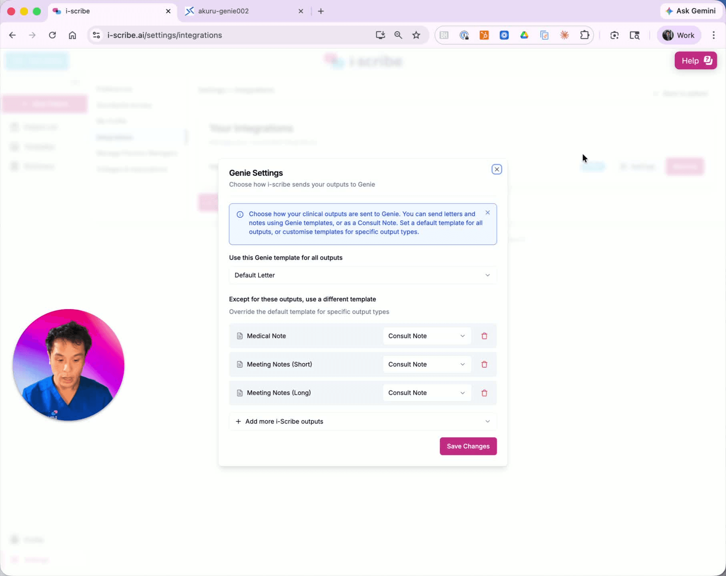Viewport: 726px width, 576px height.
Task: Click 'Choose how i-scribe sends your outputs' subtitle
Action: pyautogui.click(x=302, y=184)
